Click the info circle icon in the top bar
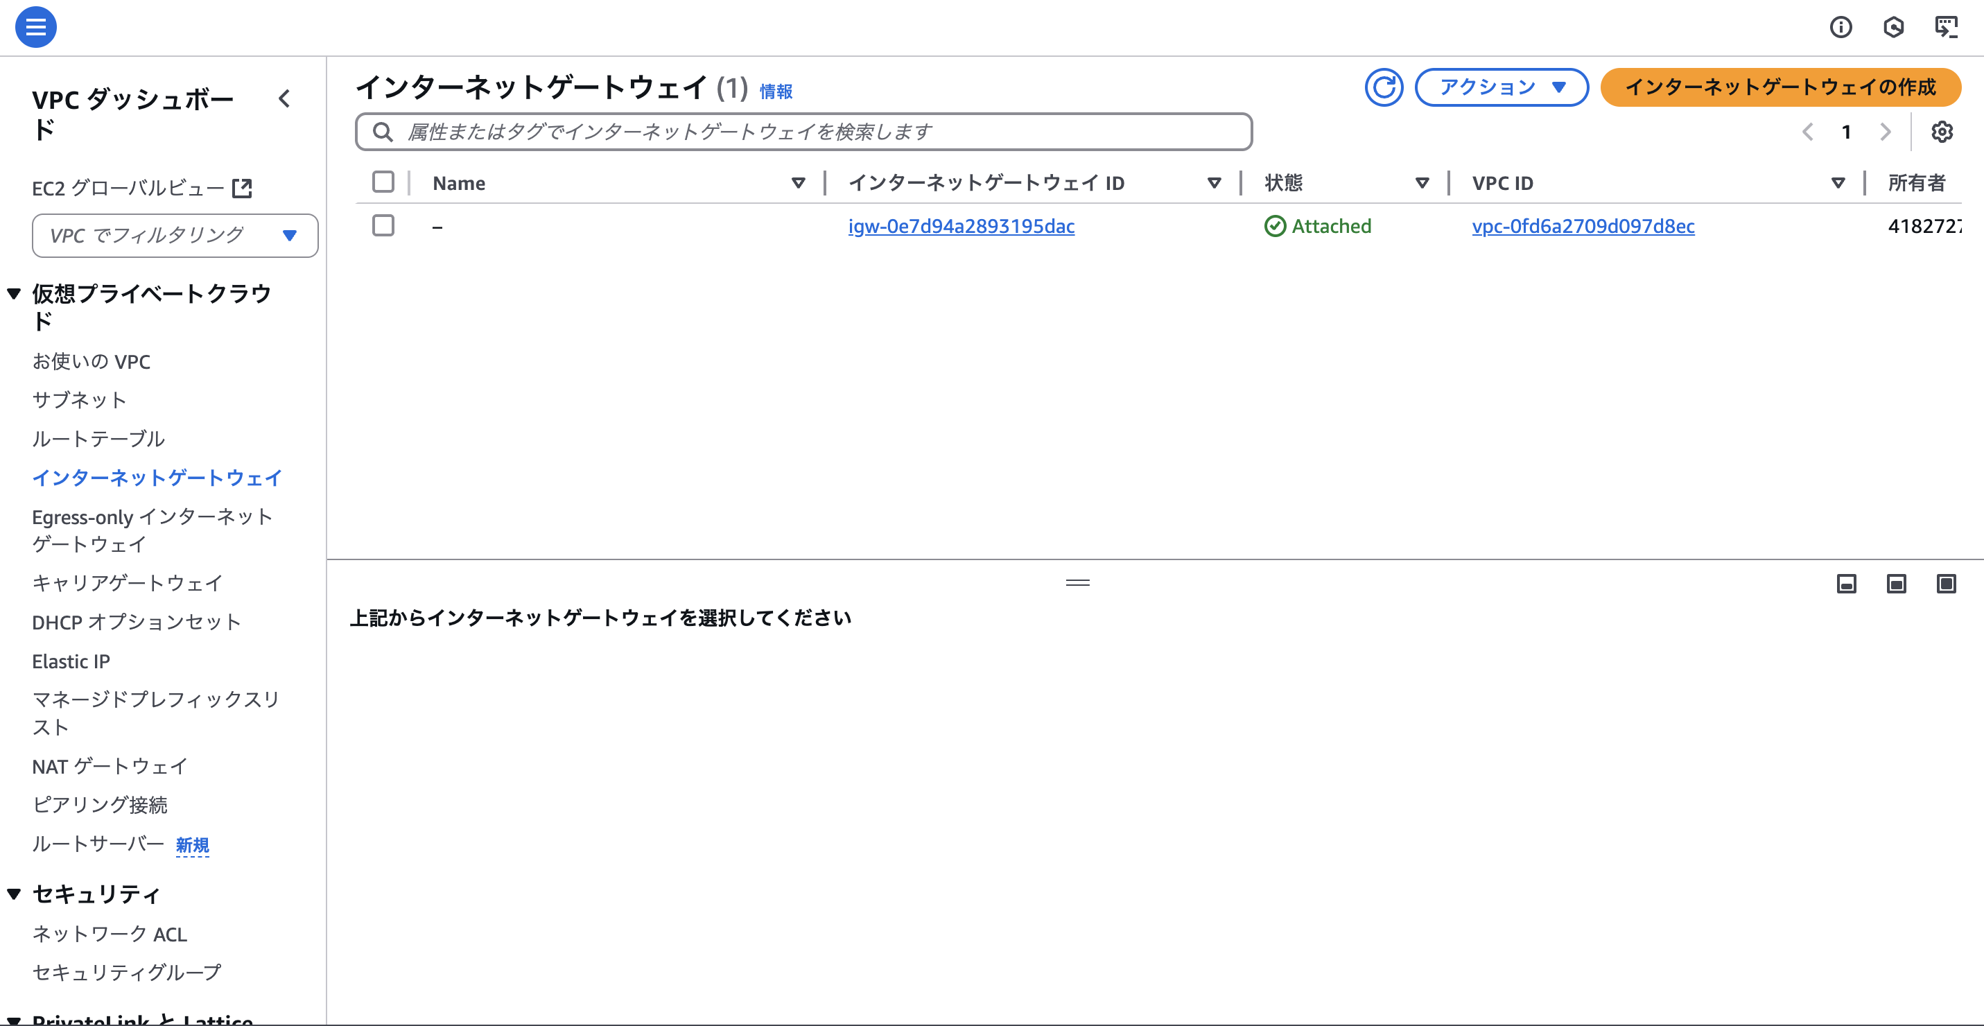 [x=1841, y=27]
